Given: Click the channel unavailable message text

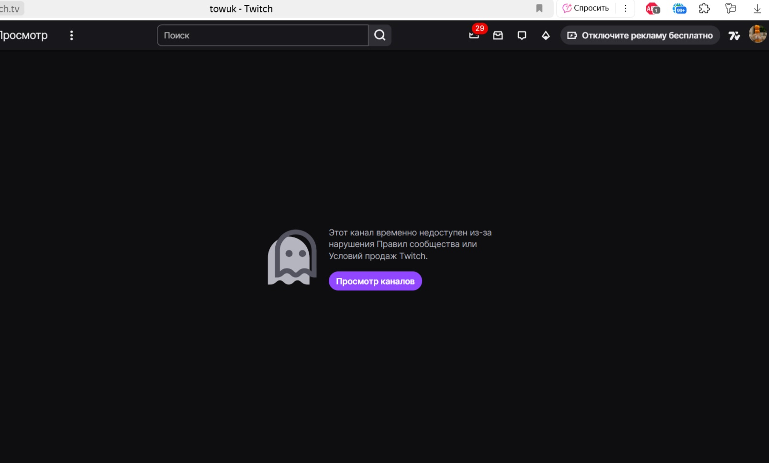Looking at the screenshot, I should tap(410, 244).
